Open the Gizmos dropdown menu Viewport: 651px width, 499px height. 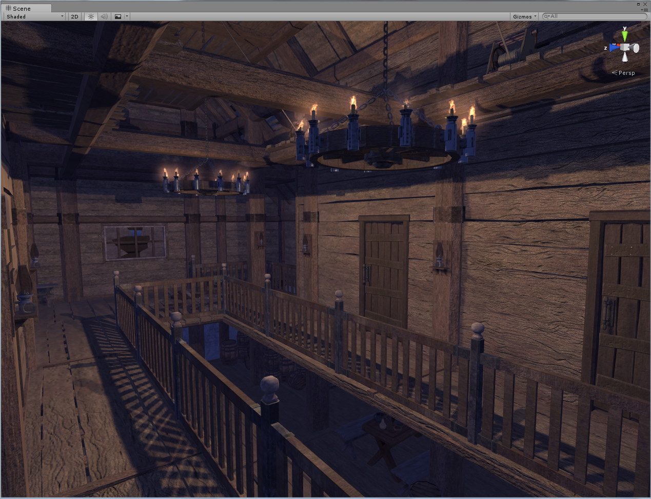click(x=524, y=16)
